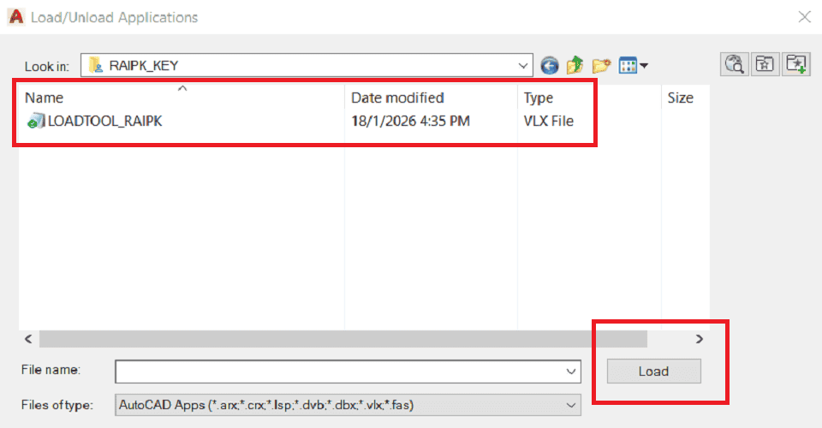Click the horizontal scrollbar left arrow
Image resolution: width=822 pixels, height=428 pixels.
coord(28,339)
